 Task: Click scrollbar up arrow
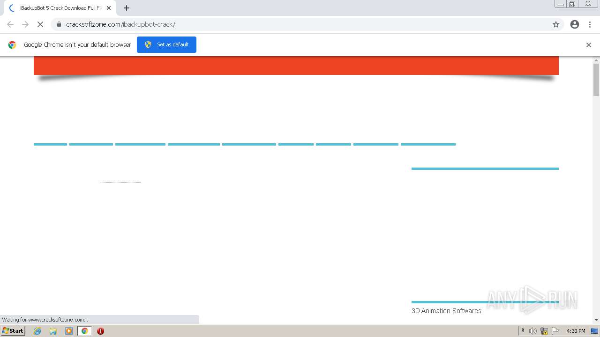(596, 60)
